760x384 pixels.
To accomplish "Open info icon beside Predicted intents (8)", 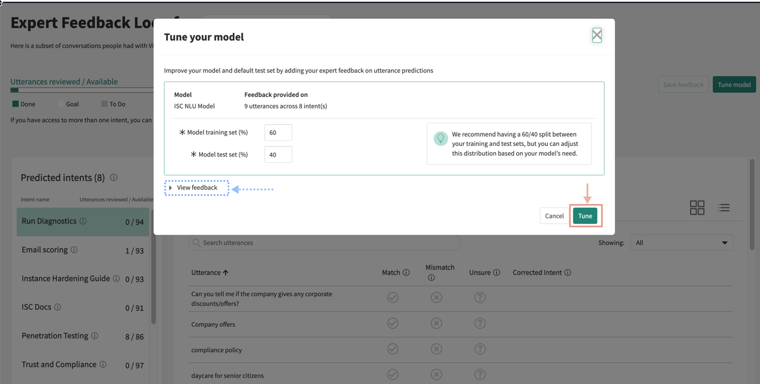I will point(114,177).
